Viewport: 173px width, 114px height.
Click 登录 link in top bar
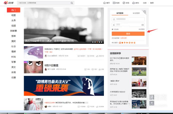point(152,3)
